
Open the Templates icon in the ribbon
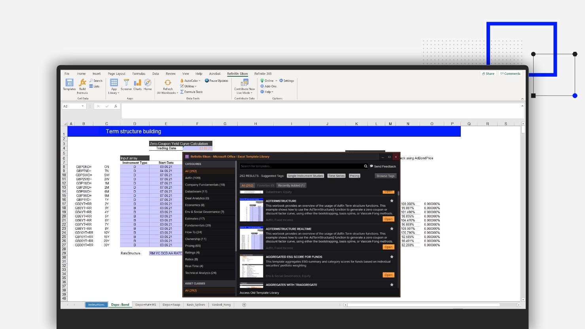[69, 85]
